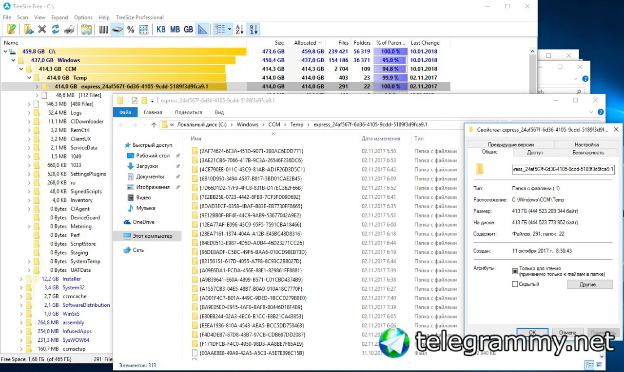Screen dimensions: 624x372
Task: Show sizes in GB
Action: (x=188, y=29)
